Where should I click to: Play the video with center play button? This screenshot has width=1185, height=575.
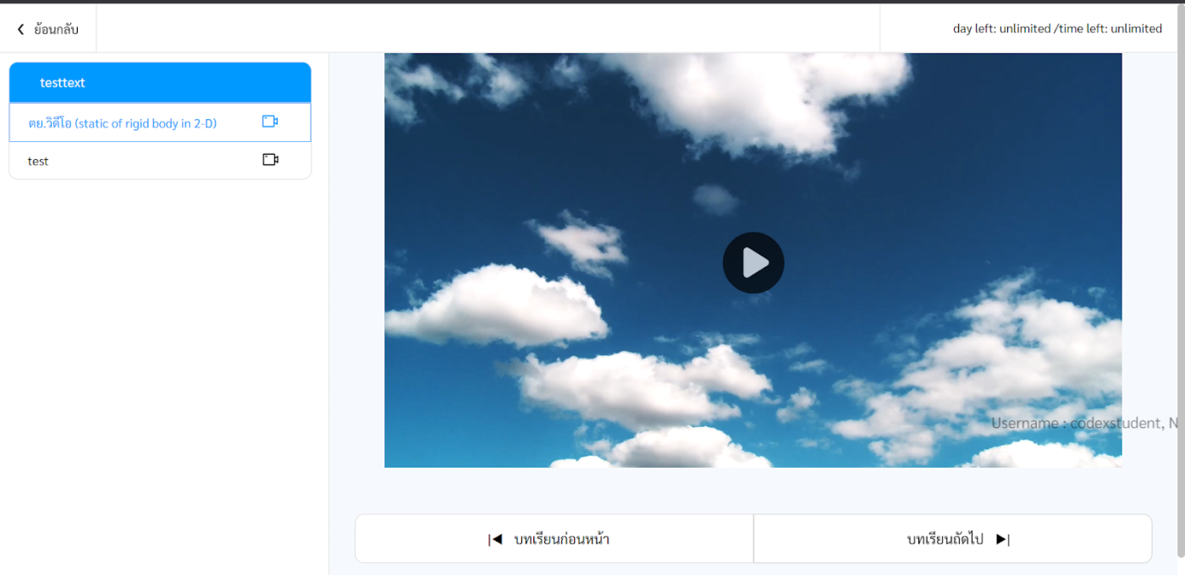click(753, 263)
